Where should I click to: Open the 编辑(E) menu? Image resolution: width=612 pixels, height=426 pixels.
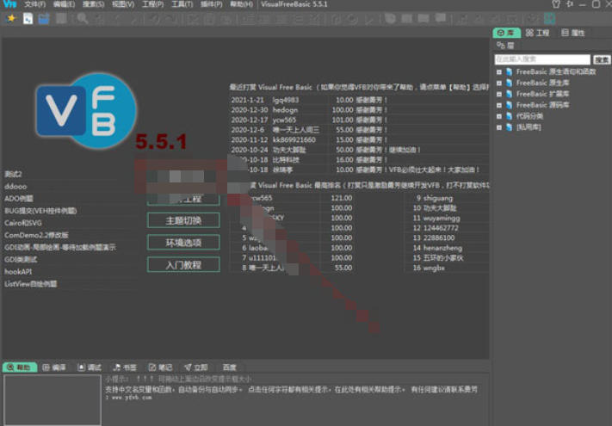[64, 4]
